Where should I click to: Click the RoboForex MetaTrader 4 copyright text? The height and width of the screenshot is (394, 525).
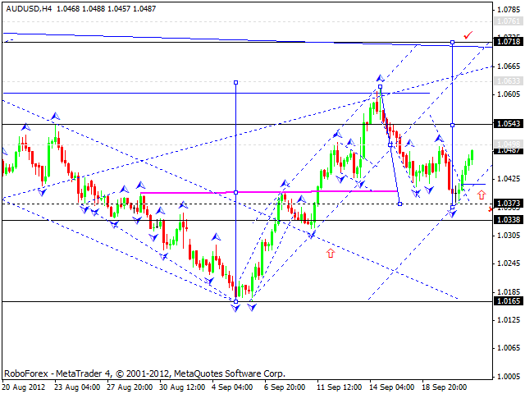pos(144,373)
